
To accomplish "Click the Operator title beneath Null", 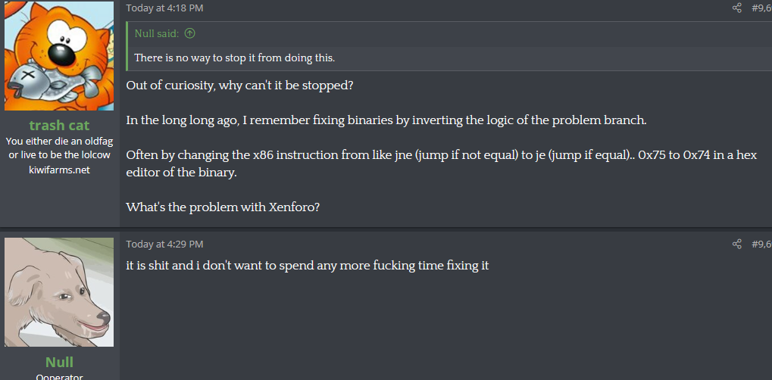I will tap(59, 377).
